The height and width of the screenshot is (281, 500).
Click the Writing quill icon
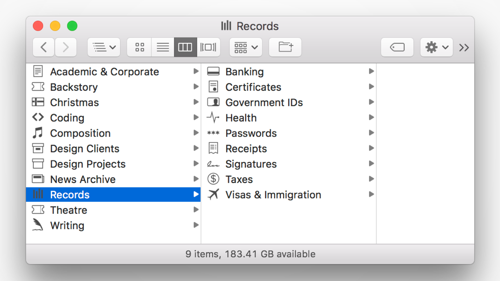coord(38,225)
